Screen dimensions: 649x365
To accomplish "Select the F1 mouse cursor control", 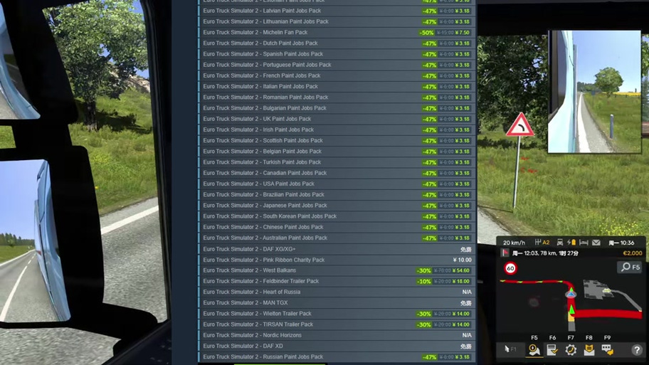I will pos(510,349).
